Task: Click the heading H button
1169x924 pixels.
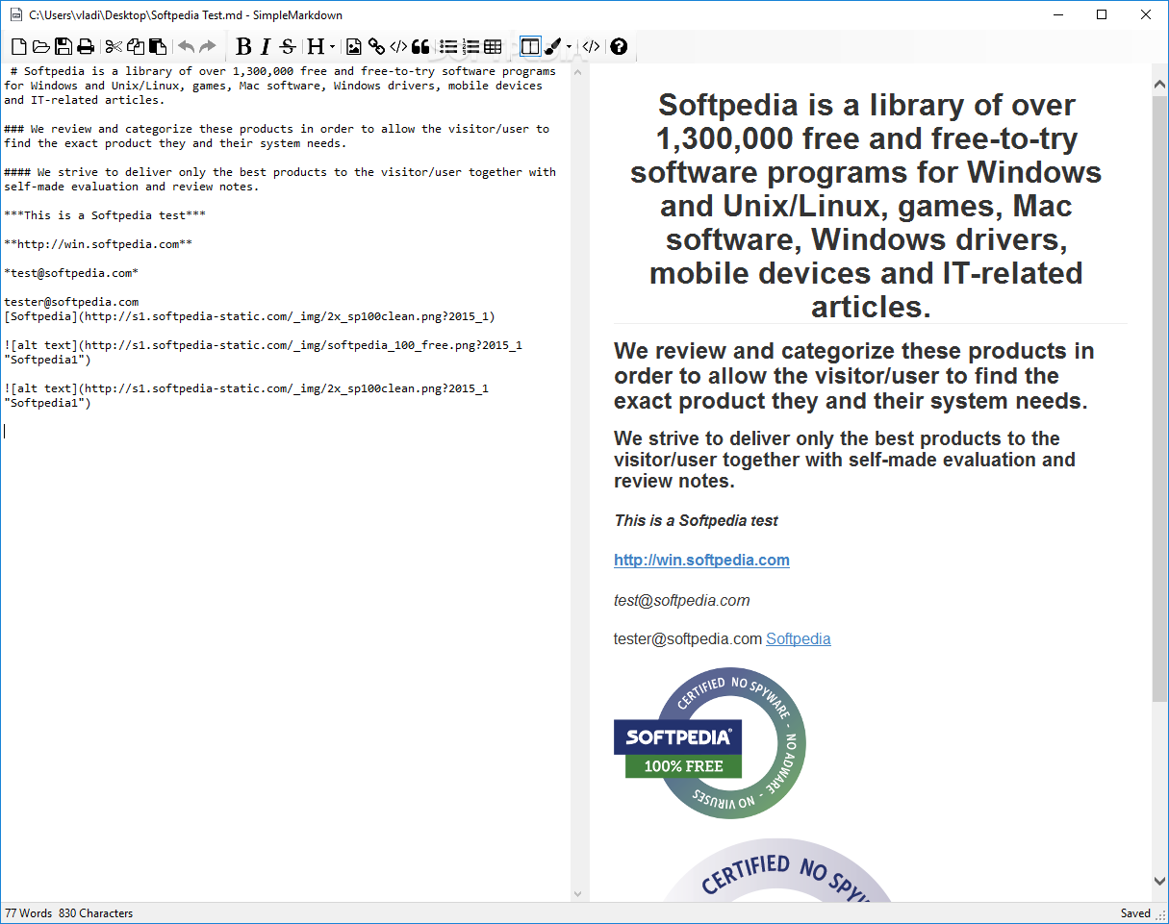Action: [x=315, y=46]
